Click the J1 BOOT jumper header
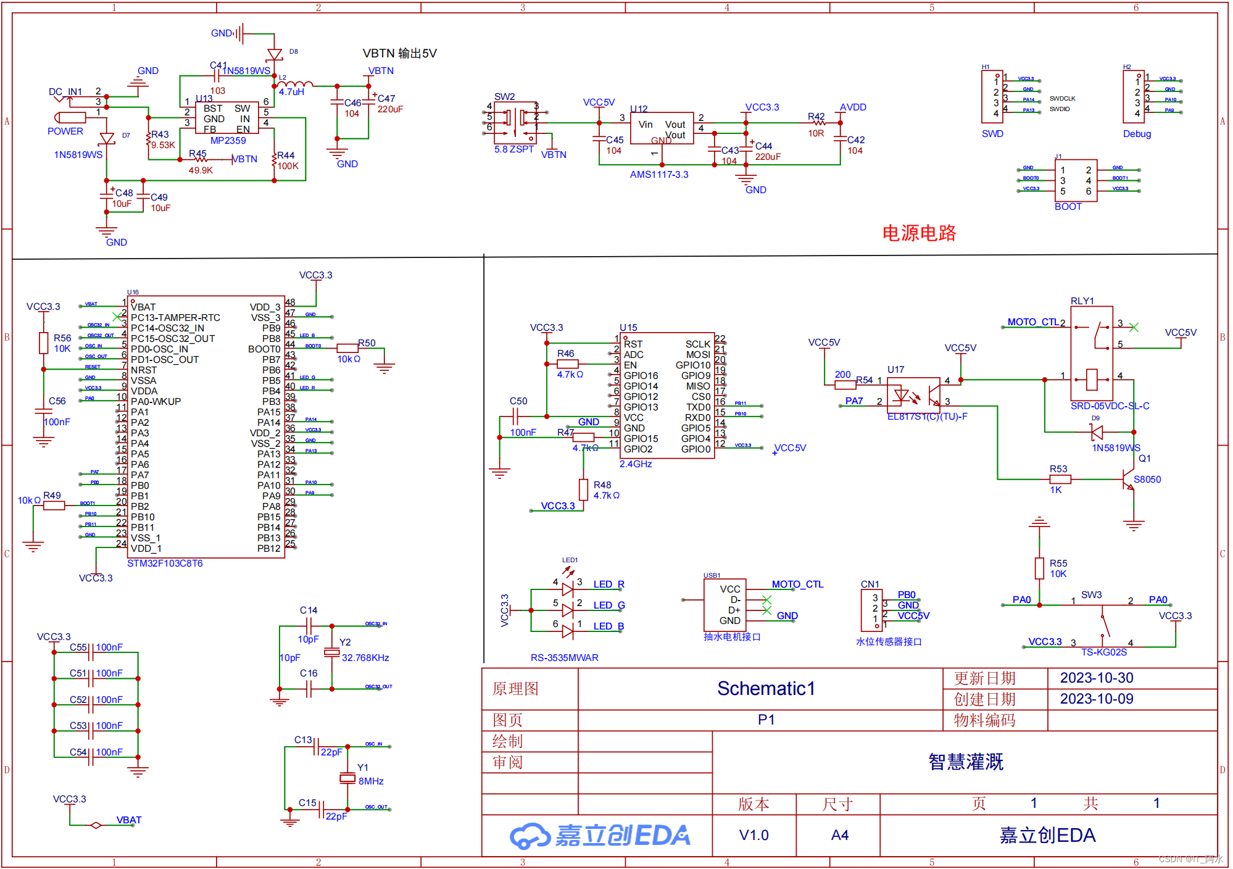Viewport: 1233px width, 869px height. point(1076,180)
